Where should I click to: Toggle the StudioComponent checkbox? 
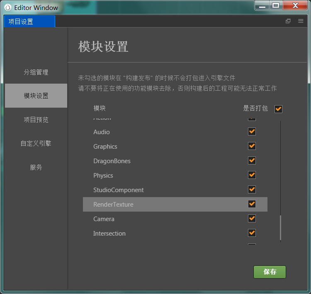252,189
